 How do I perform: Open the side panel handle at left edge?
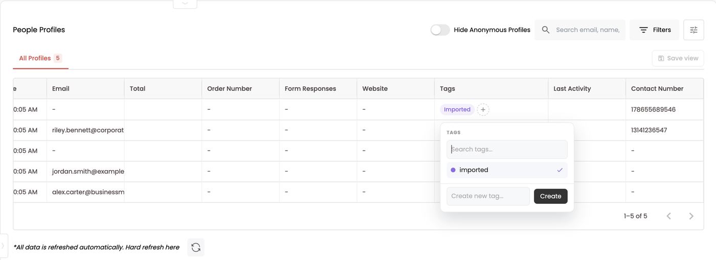point(4,246)
